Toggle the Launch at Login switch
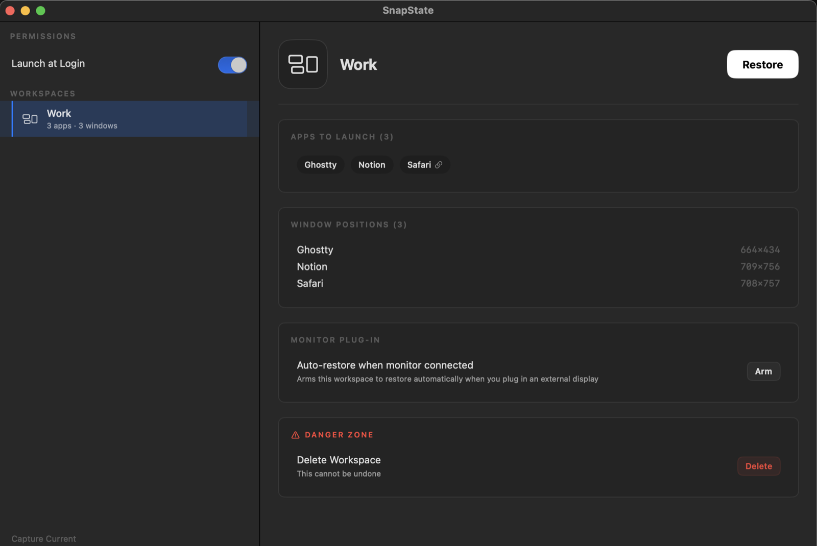The height and width of the screenshot is (546, 817). [x=232, y=65]
